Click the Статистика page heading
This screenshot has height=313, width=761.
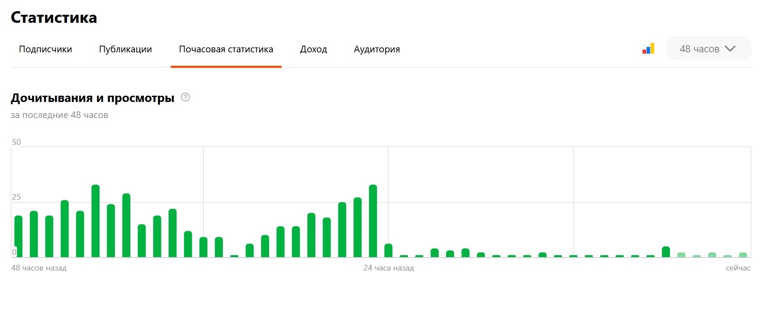point(54,17)
